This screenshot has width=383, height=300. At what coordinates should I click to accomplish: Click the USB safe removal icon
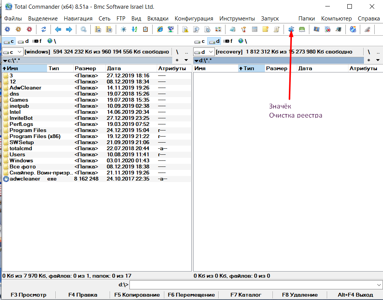367,30
